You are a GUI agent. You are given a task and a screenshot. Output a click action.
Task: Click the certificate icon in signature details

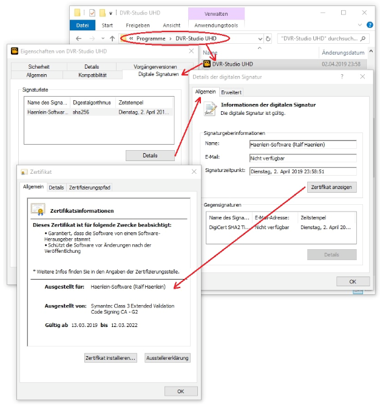(x=210, y=109)
